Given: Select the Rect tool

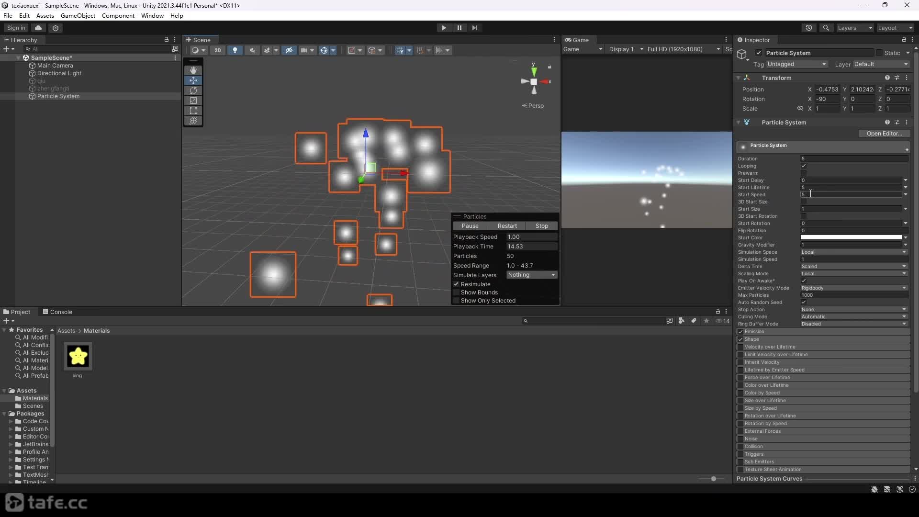Looking at the screenshot, I should pos(193,111).
